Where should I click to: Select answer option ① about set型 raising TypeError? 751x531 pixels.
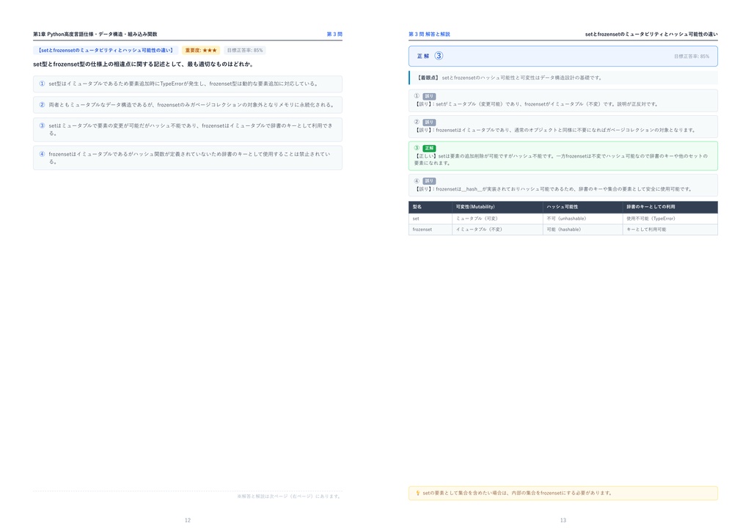click(x=187, y=84)
